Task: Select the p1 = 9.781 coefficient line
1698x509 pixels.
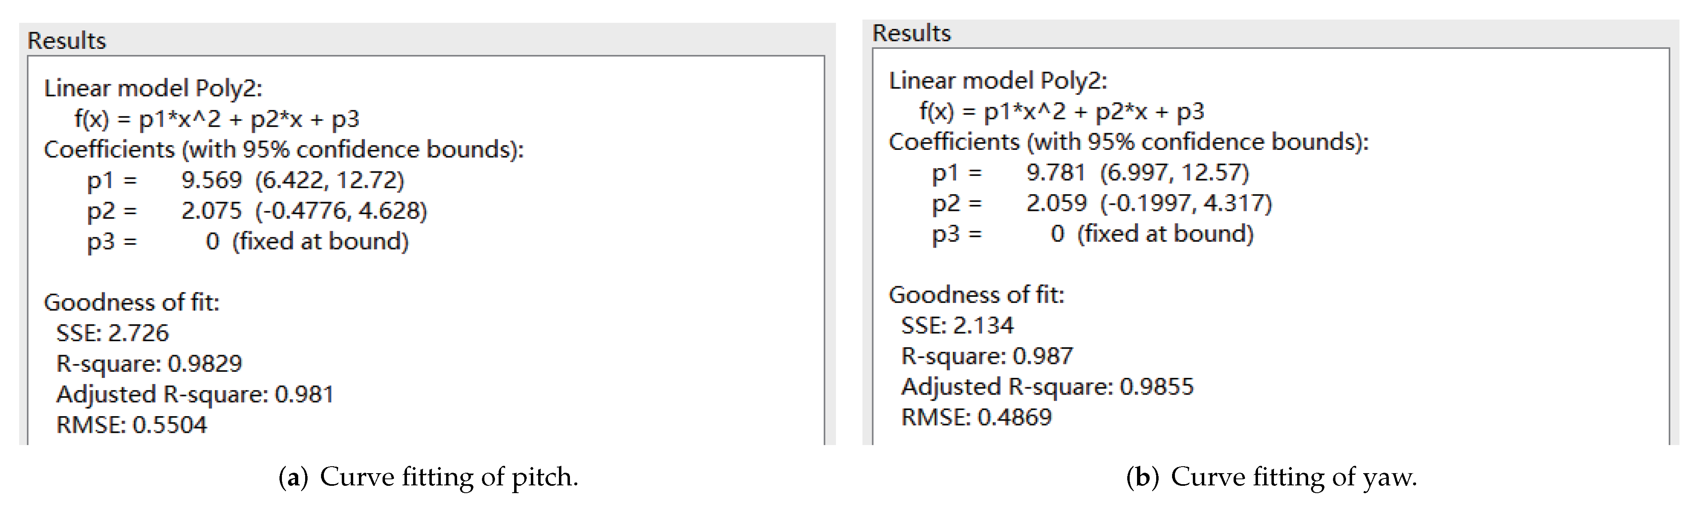Action: (1090, 173)
